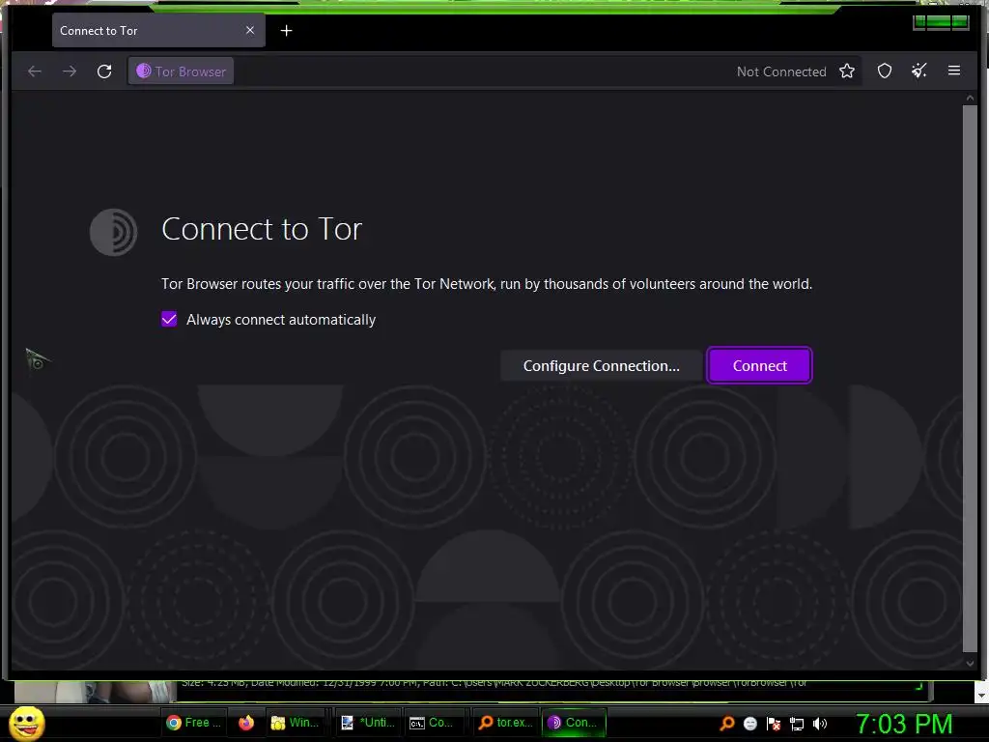Click Con... Tor Browser taskbar item

[574, 723]
